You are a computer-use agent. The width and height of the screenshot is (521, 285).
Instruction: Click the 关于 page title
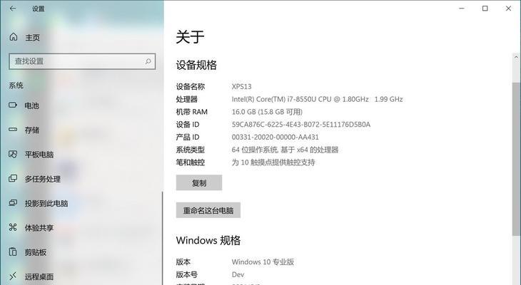(x=190, y=37)
